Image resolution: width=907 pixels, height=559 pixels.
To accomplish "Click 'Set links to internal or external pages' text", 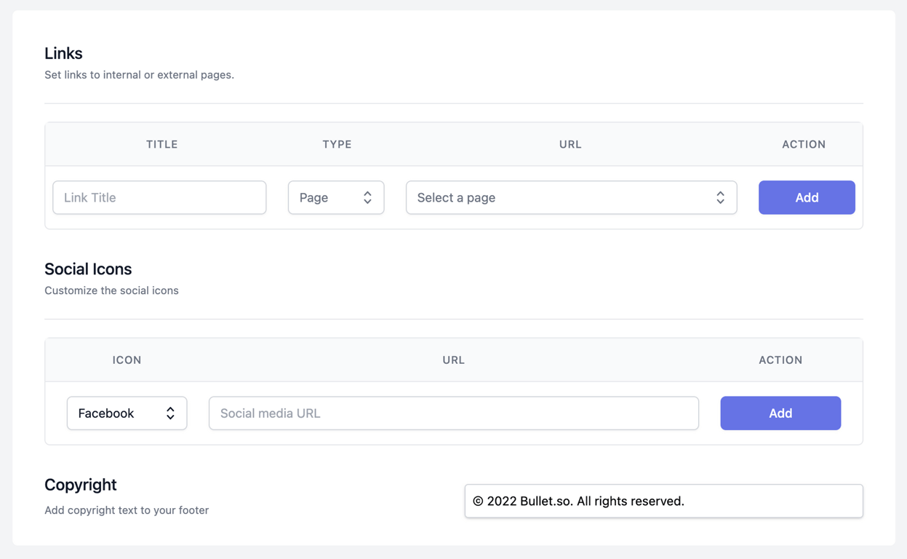I will [x=139, y=74].
